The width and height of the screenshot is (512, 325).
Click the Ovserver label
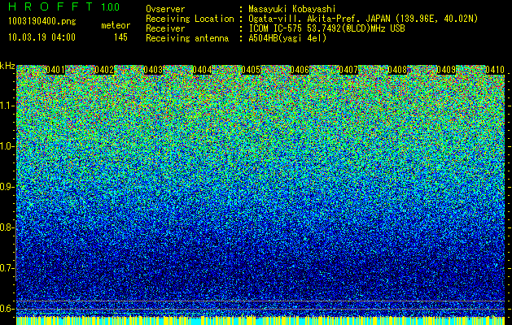pos(165,9)
